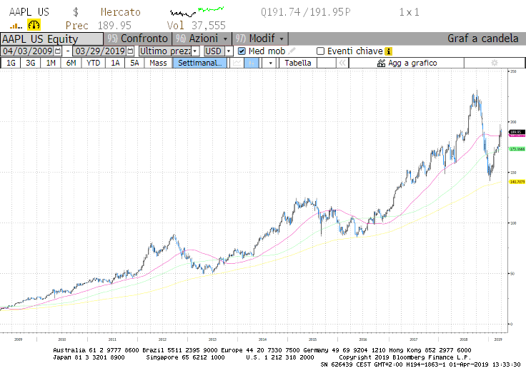Click the Q191.74 / 191.95P quote text
The height and width of the screenshot is (378, 526).
click(306, 12)
